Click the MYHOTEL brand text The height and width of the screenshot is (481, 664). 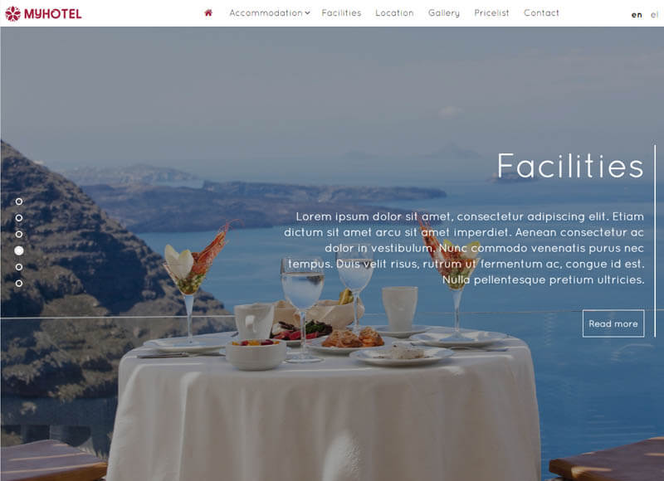[x=53, y=14]
